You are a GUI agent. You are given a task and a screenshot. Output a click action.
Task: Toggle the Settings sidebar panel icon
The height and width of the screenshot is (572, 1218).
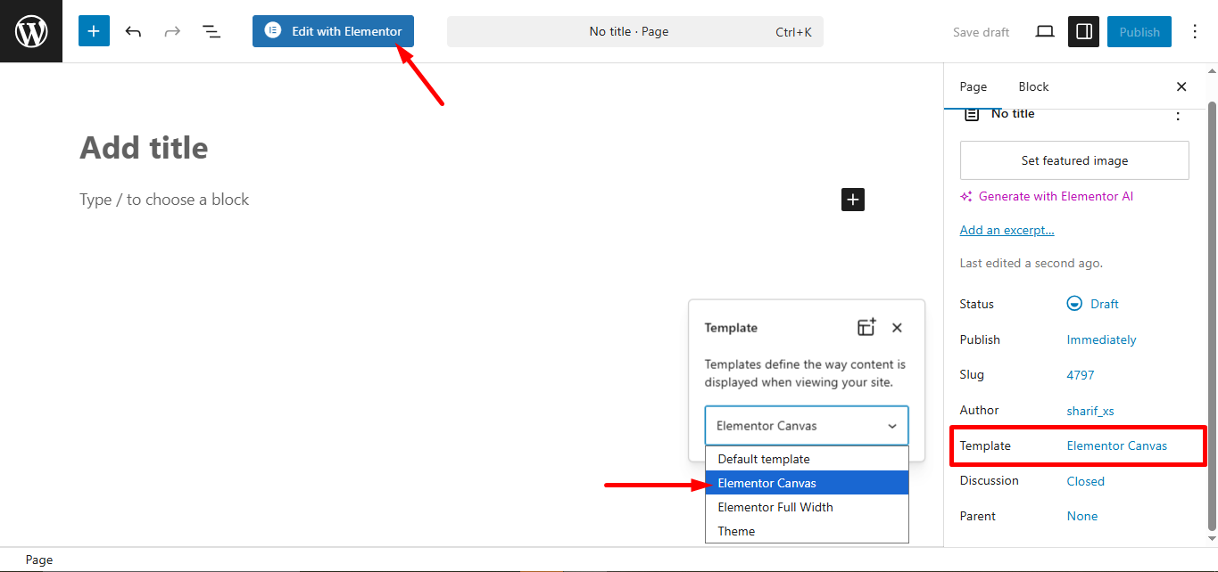coord(1083,30)
